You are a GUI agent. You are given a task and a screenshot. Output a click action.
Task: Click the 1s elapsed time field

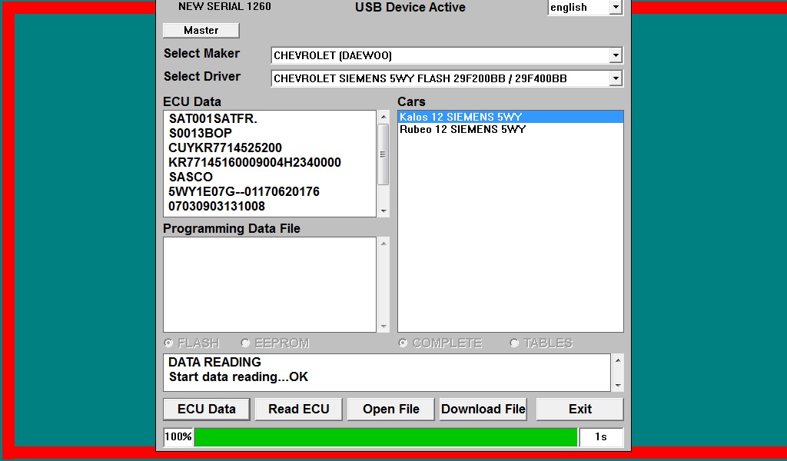click(x=601, y=437)
